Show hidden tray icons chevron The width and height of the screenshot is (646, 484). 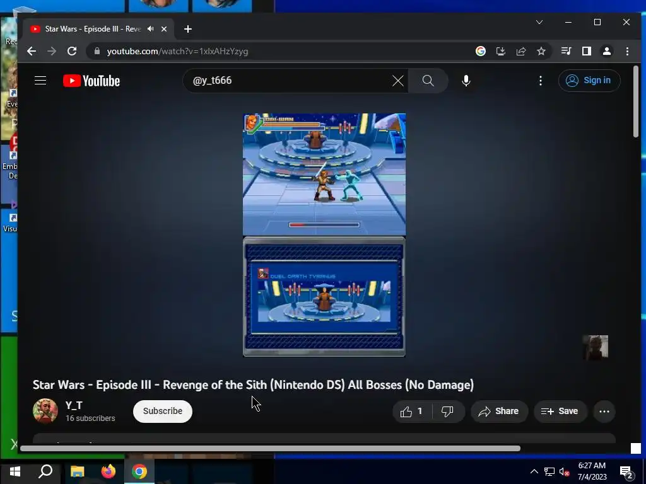point(534,471)
